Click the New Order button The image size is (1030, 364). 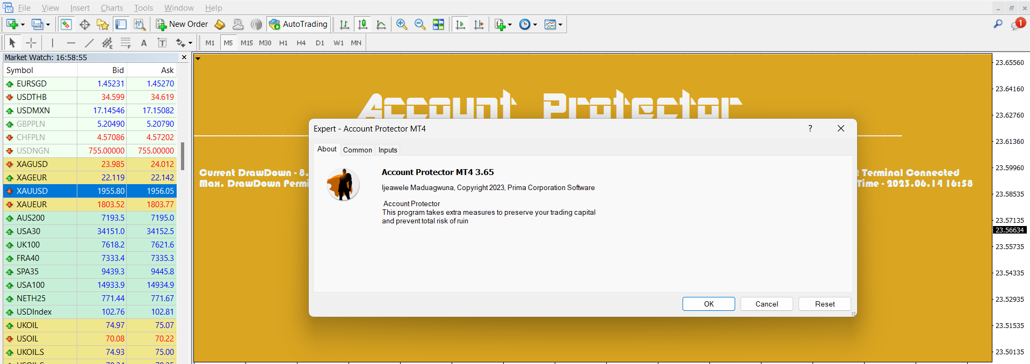pyautogui.click(x=182, y=24)
